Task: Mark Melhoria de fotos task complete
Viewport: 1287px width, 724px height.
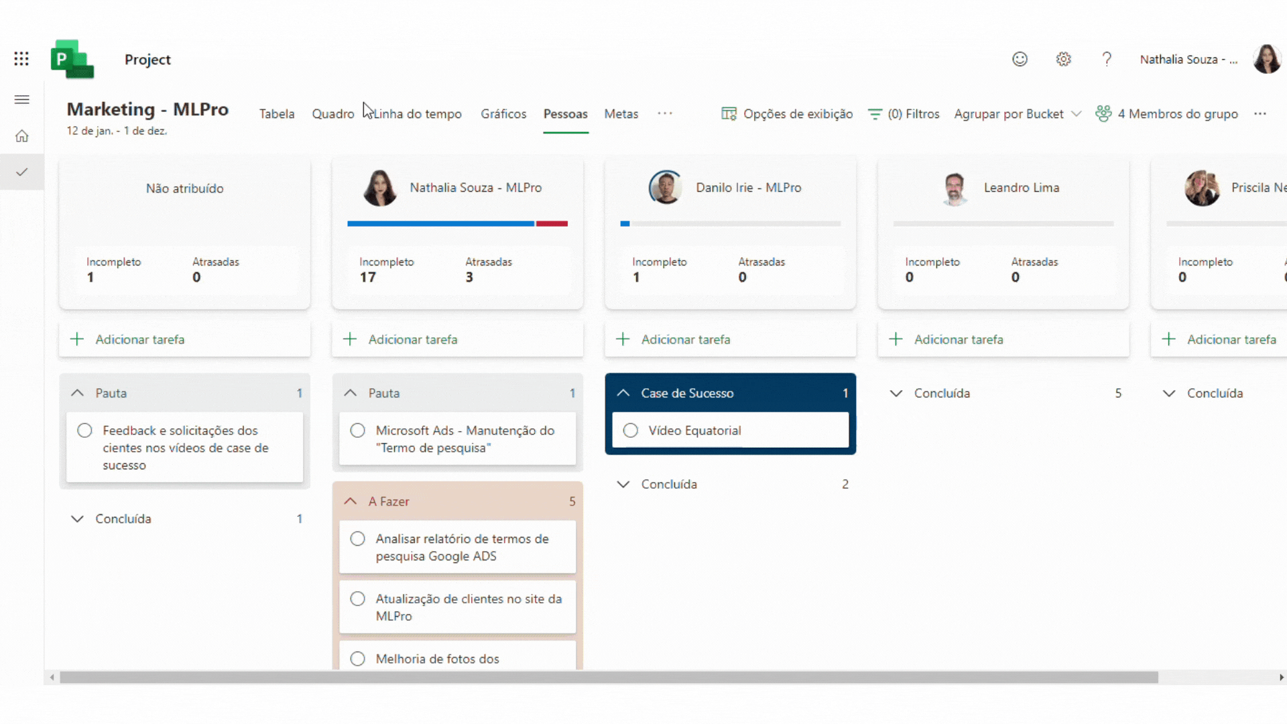Action: click(358, 659)
